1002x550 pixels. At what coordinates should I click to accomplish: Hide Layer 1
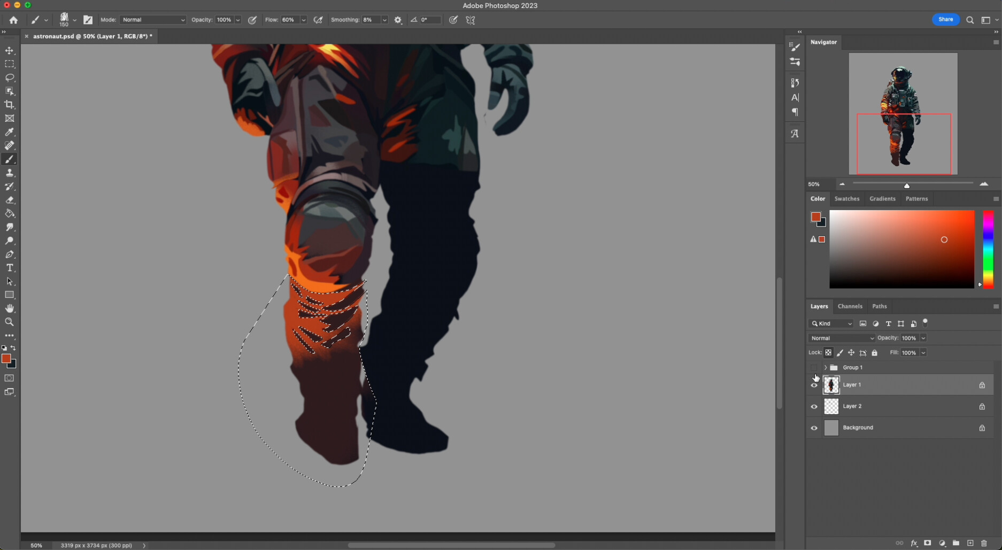click(x=813, y=385)
